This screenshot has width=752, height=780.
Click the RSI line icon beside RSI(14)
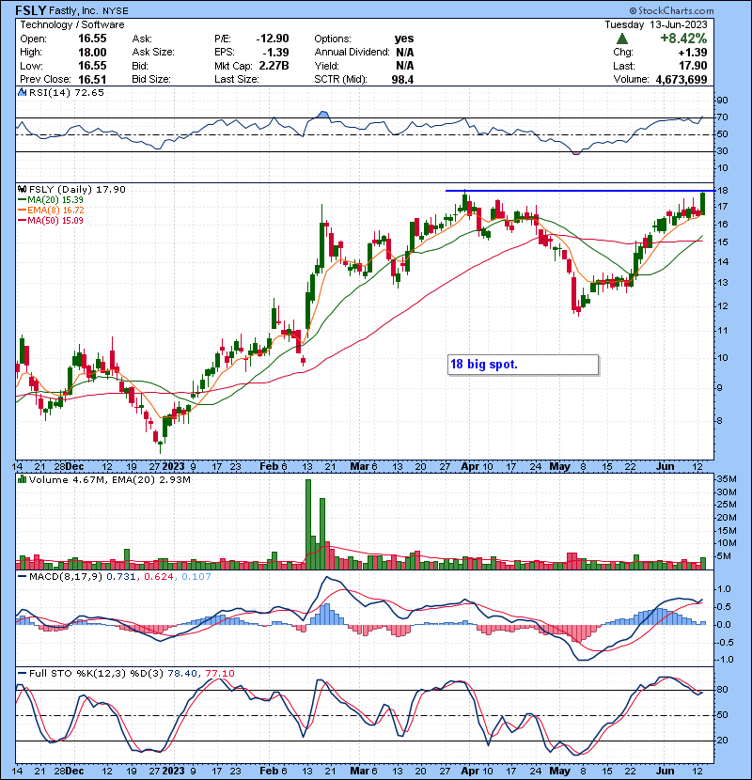tap(23, 92)
